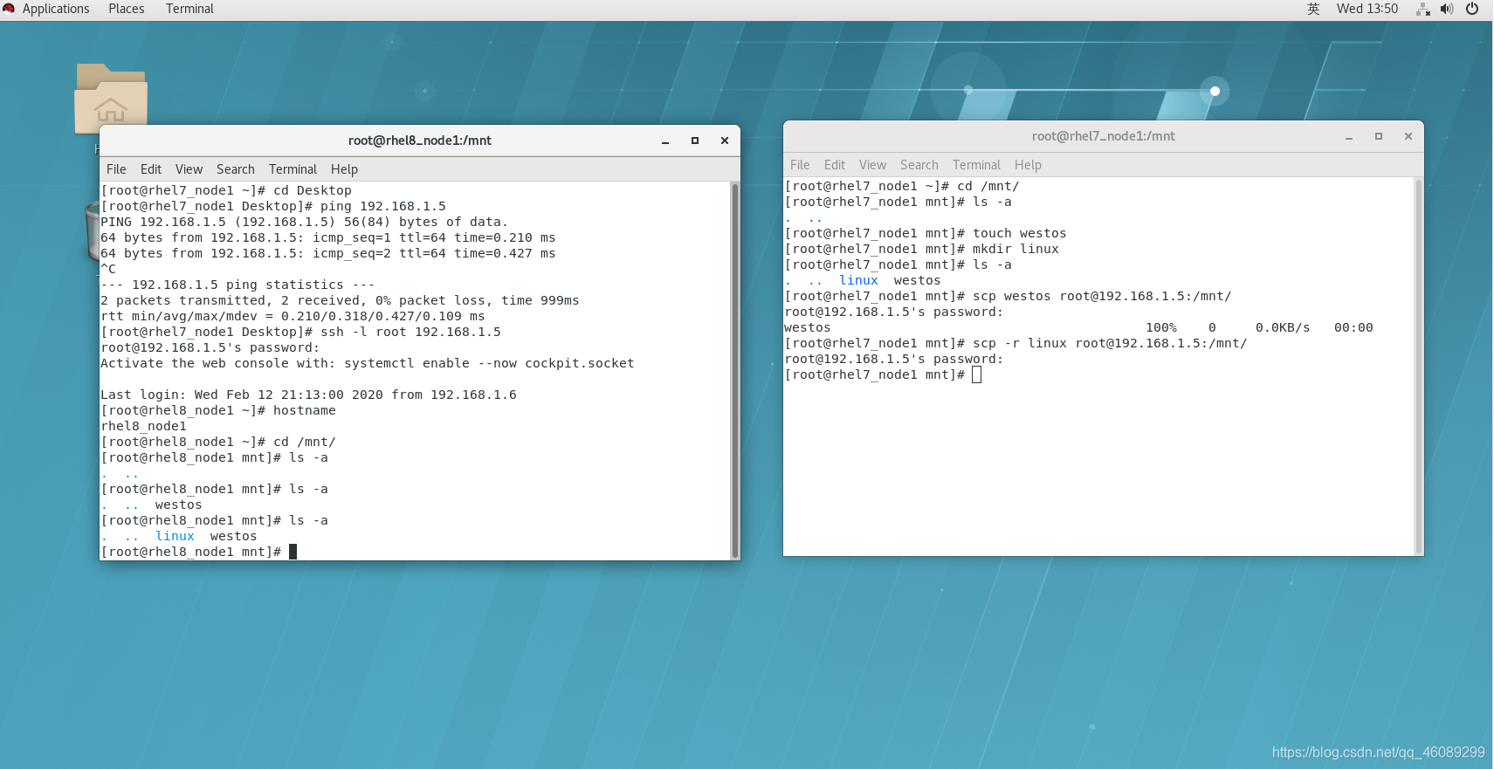Screen dimensions: 1494x769
Task: Click the rhel8_node1 terminal scrollbar
Action: 735,370
